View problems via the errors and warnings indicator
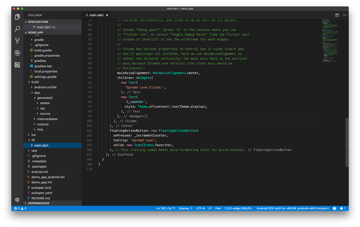 click(x=19, y=208)
